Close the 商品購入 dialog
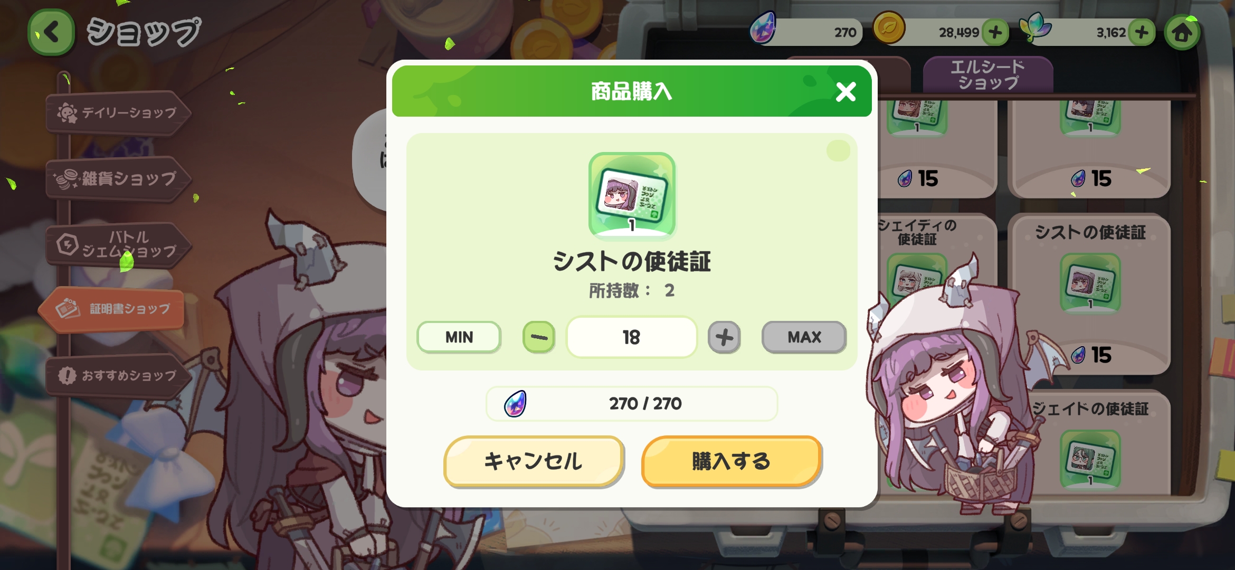Viewport: 1235px width, 570px height. point(845,92)
